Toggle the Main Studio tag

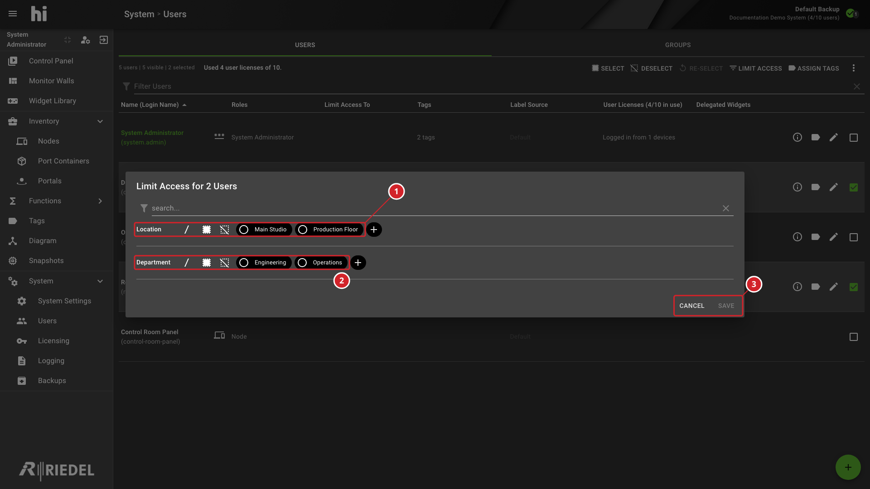(x=264, y=230)
